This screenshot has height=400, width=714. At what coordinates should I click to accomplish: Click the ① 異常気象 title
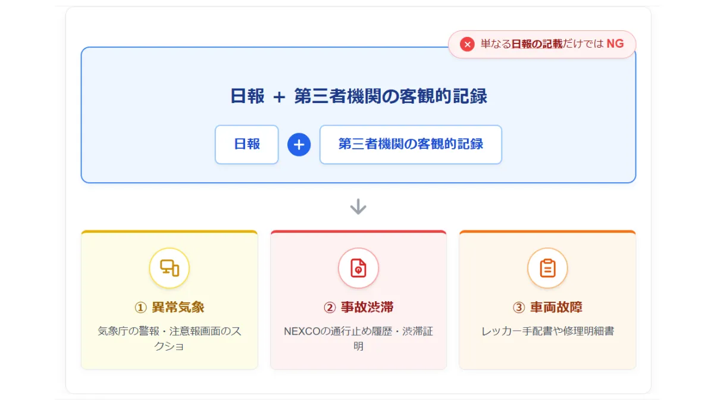click(170, 307)
